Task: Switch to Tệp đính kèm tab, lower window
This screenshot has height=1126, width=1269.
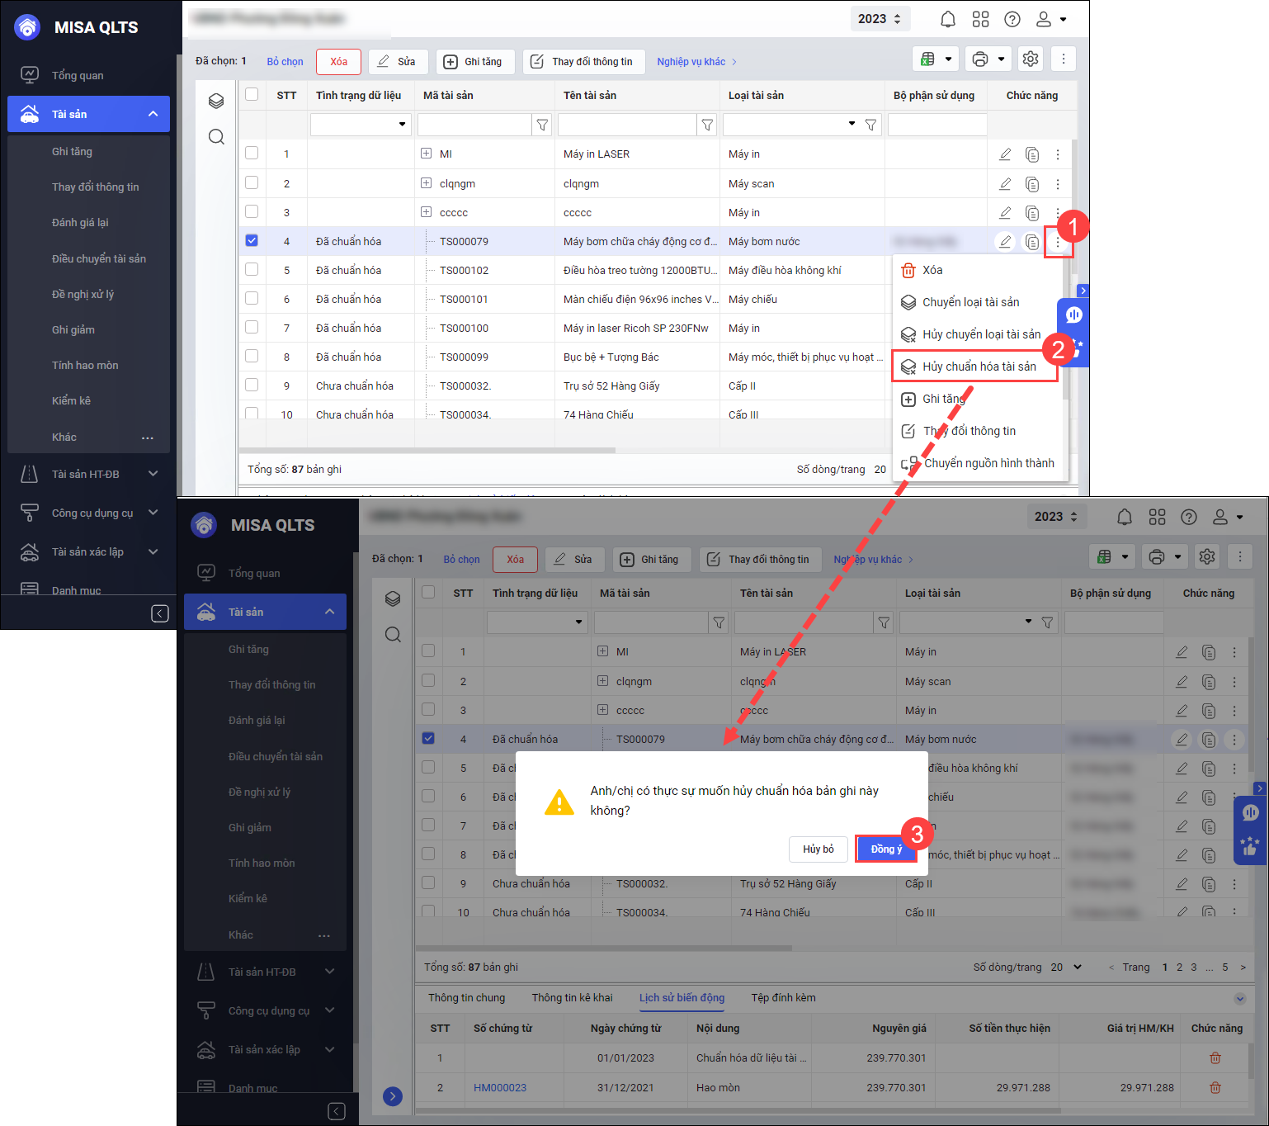Action: click(783, 997)
